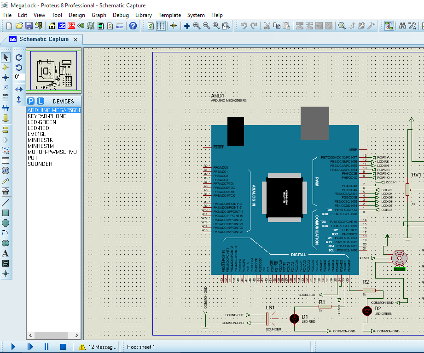Click the rotation angle input field
Image resolution: width=424 pixels, height=353 pixels.
pos(19,77)
